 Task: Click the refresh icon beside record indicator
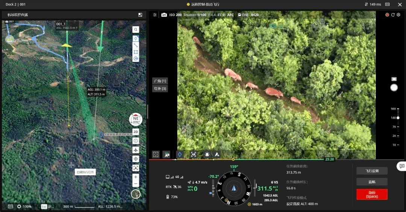point(393,15)
